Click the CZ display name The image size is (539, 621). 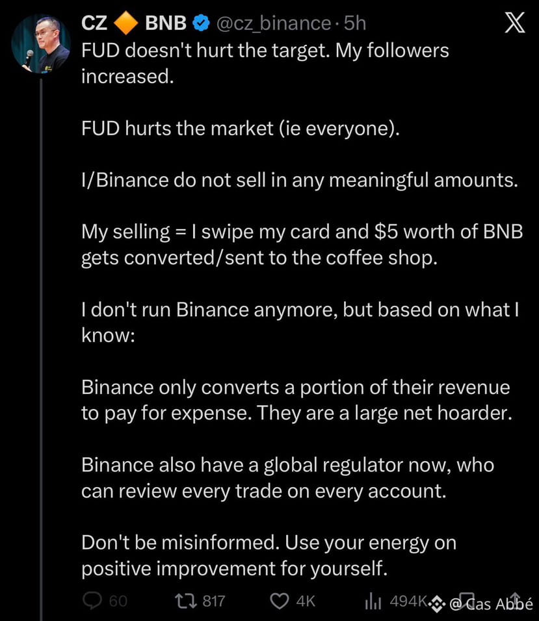tap(94, 23)
